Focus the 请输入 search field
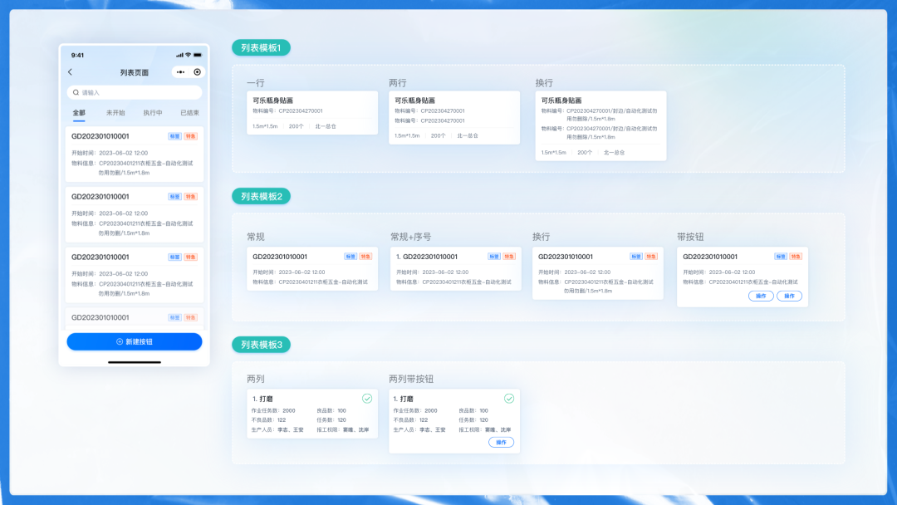897x505 pixels. point(135,93)
